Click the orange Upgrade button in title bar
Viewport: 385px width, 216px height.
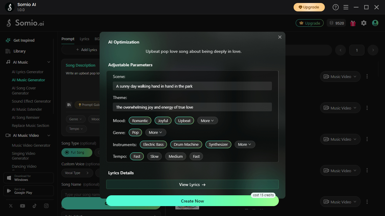(x=309, y=7)
